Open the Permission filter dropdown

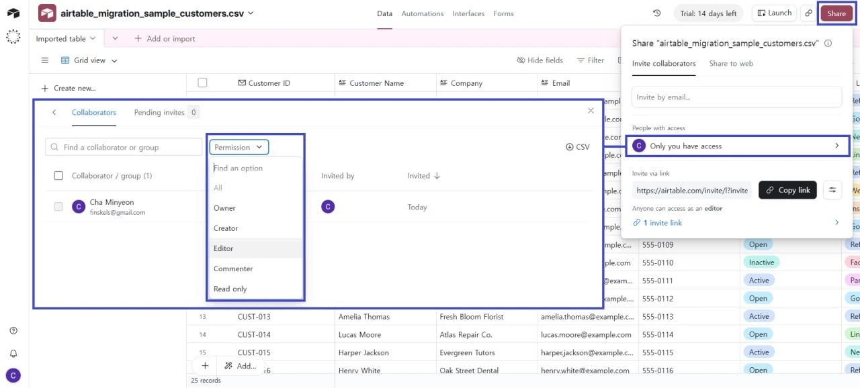tap(239, 147)
